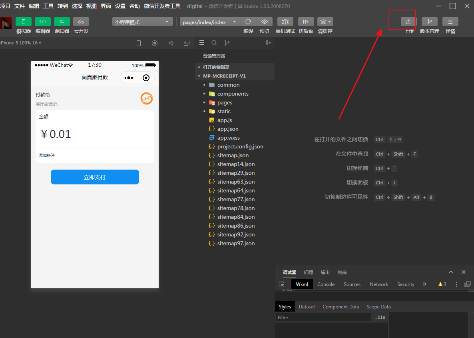Toggle the simulator mute speaker icon

(171, 43)
